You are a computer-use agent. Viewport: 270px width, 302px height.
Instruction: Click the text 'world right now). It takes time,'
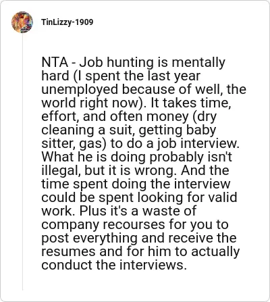click(x=136, y=103)
